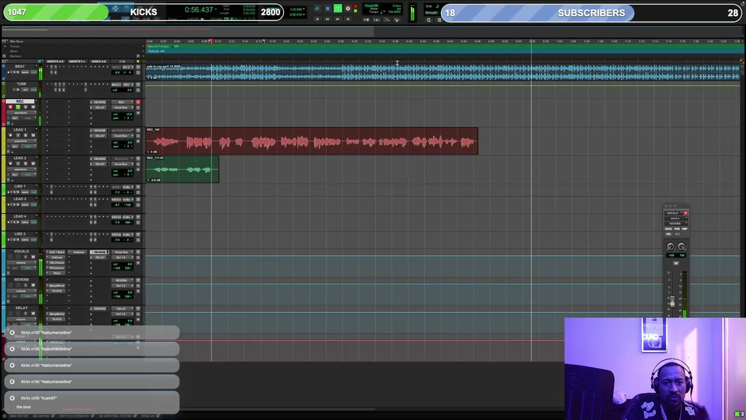Viewport: 746px width, 420px height.
Task: Close the floating send window
Action: [666, 206]
